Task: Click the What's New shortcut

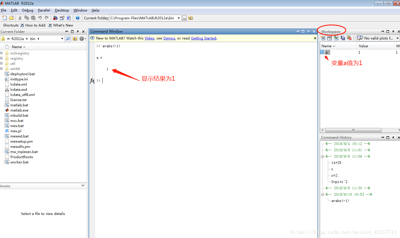Action: [61, 25]
